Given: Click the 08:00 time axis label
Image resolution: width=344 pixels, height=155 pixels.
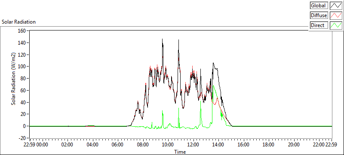Looking at the screenshot, I should (x=143, y=144).
